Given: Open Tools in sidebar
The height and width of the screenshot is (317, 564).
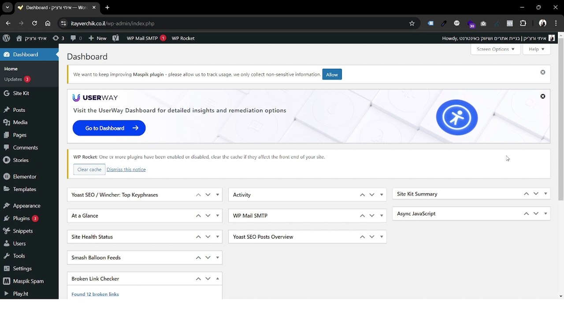Looking at the screenshot, I should pyautogui.click(x=29, y=256).
